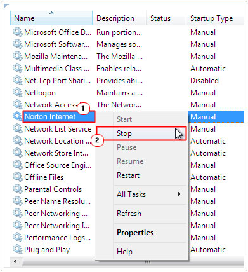The width and height of the screenshot is (248, 272).
Task: Click the Performance Logs service gear icon
Action: pyautogui.click(x=17, y=238)
